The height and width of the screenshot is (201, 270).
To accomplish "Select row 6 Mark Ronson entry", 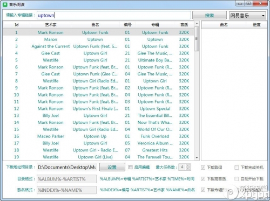I will click(99, 67).
